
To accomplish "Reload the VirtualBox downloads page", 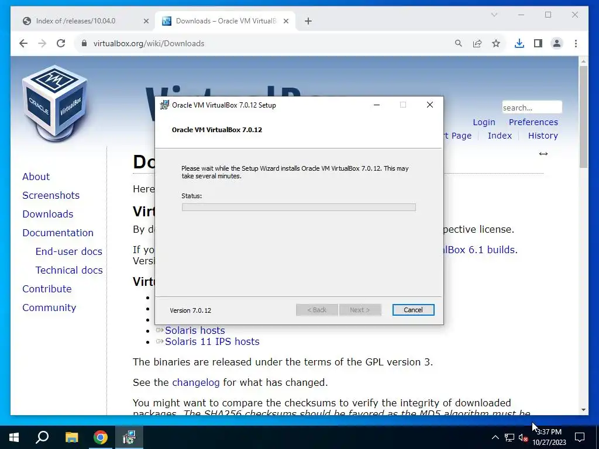I will click(61, 43).
